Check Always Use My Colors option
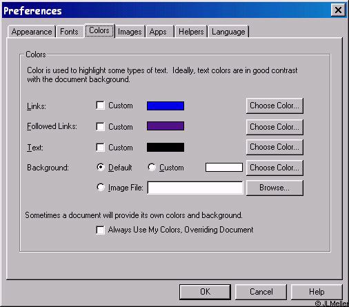This screenshot has height=307, width=349. click(101, 230)
